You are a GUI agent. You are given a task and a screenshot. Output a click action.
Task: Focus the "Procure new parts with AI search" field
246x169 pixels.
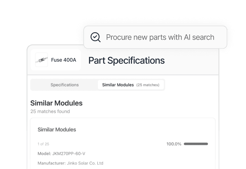point(160,37)
